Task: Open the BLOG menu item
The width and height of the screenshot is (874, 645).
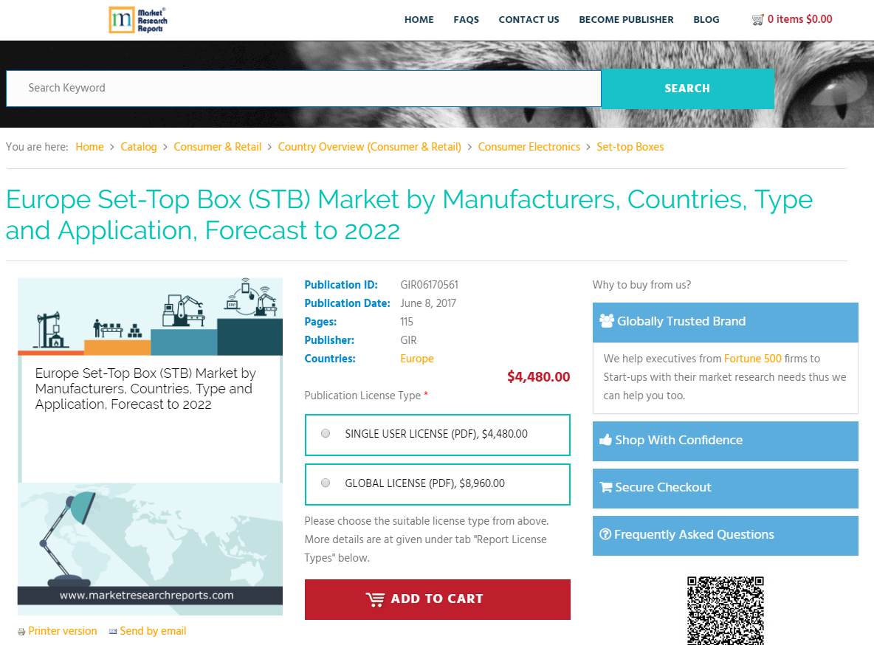Action: [x=706, y=19]
